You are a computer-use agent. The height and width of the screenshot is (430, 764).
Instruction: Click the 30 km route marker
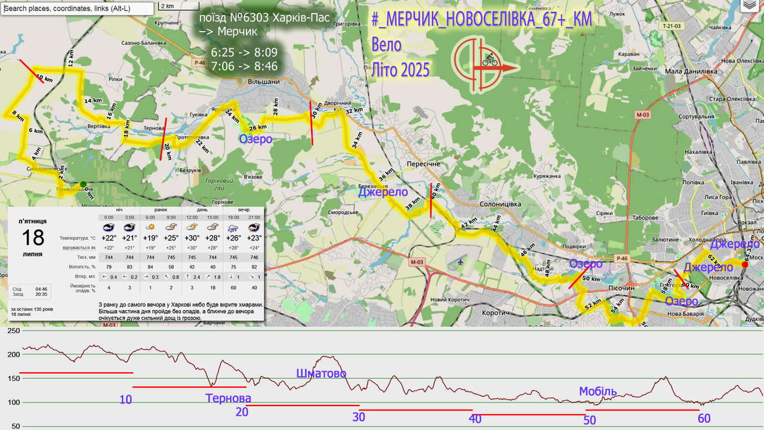pyautogui.click(x=316, y=111)
